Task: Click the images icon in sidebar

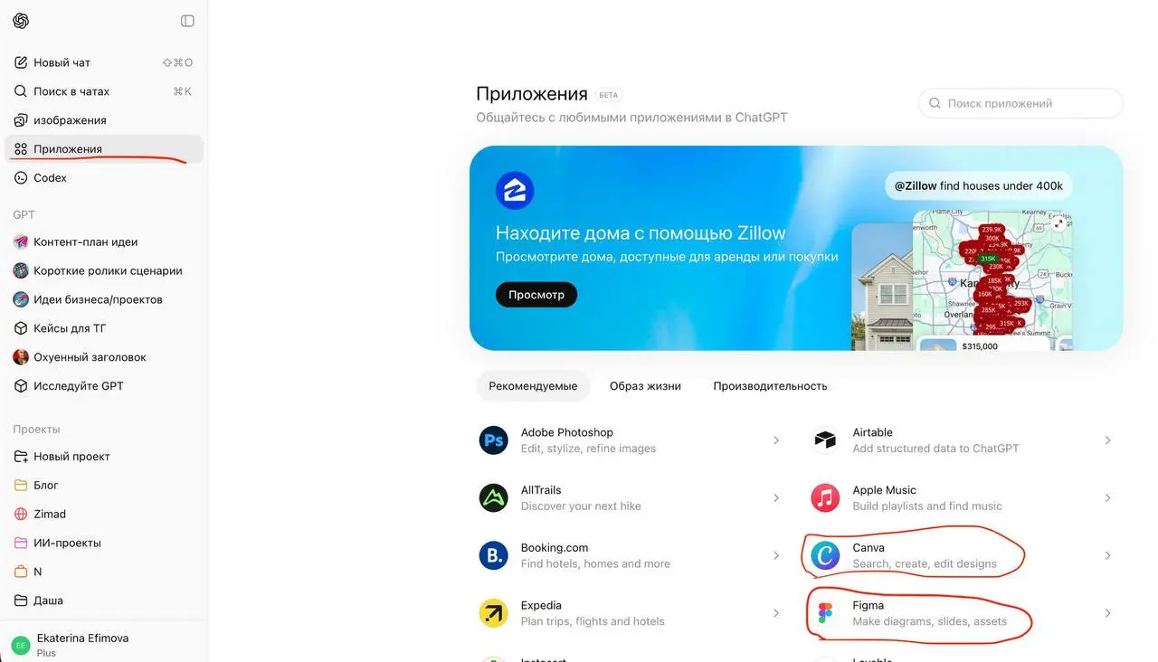Action: coord(21,120)
